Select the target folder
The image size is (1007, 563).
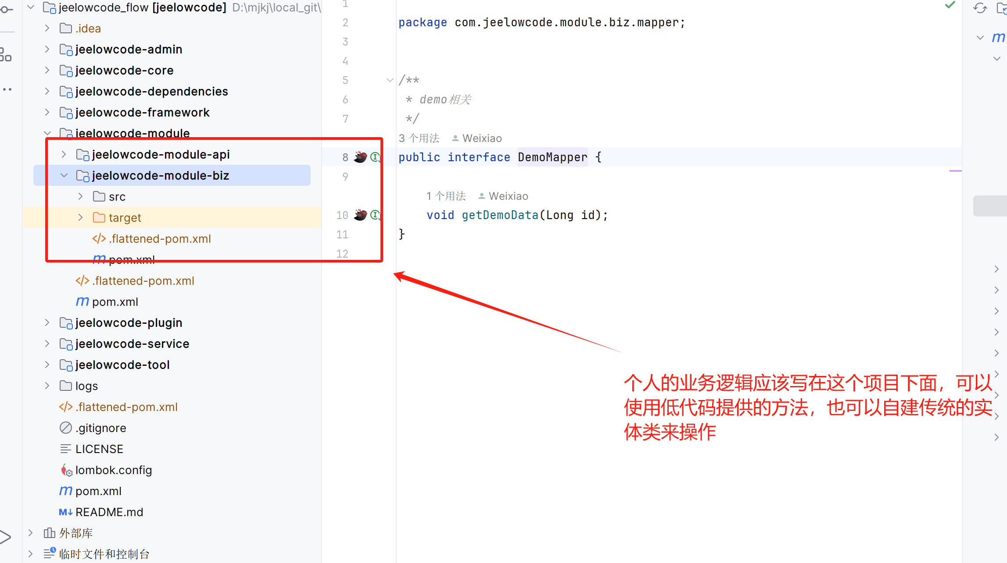[125, 218]
